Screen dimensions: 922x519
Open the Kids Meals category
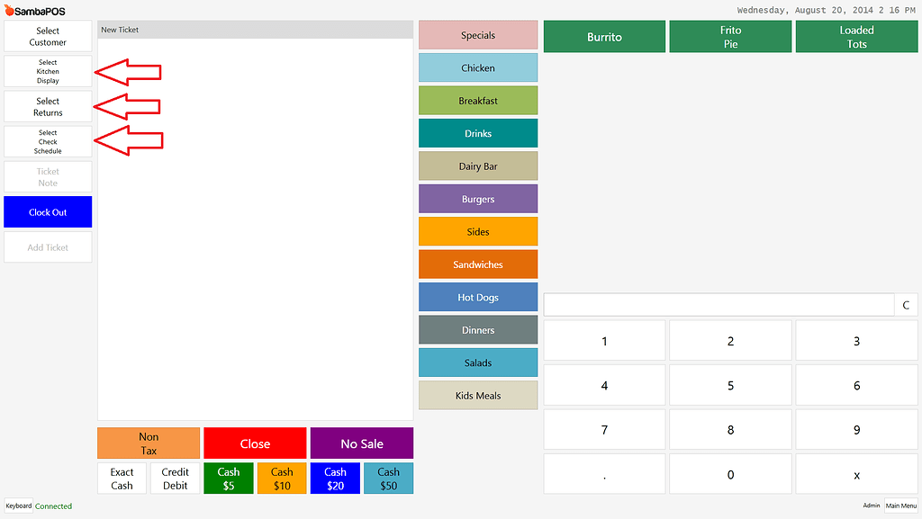click(477, 395)
